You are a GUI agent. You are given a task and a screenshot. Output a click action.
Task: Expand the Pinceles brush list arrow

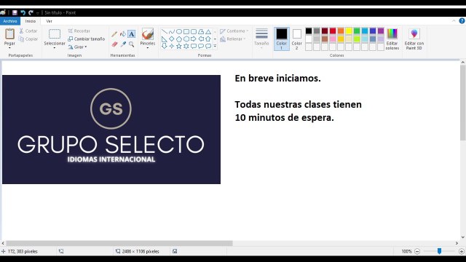[148, 47]
